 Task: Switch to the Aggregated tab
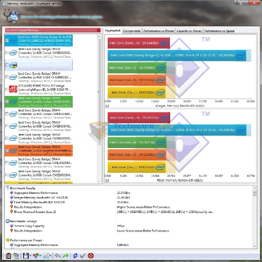tap(112, 30)
